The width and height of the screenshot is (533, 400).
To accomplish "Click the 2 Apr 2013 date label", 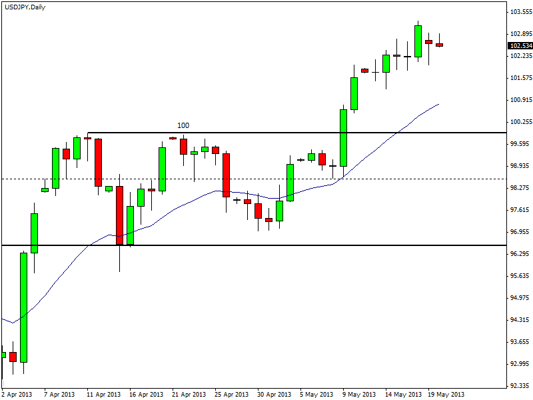I will tap(17, 394).
